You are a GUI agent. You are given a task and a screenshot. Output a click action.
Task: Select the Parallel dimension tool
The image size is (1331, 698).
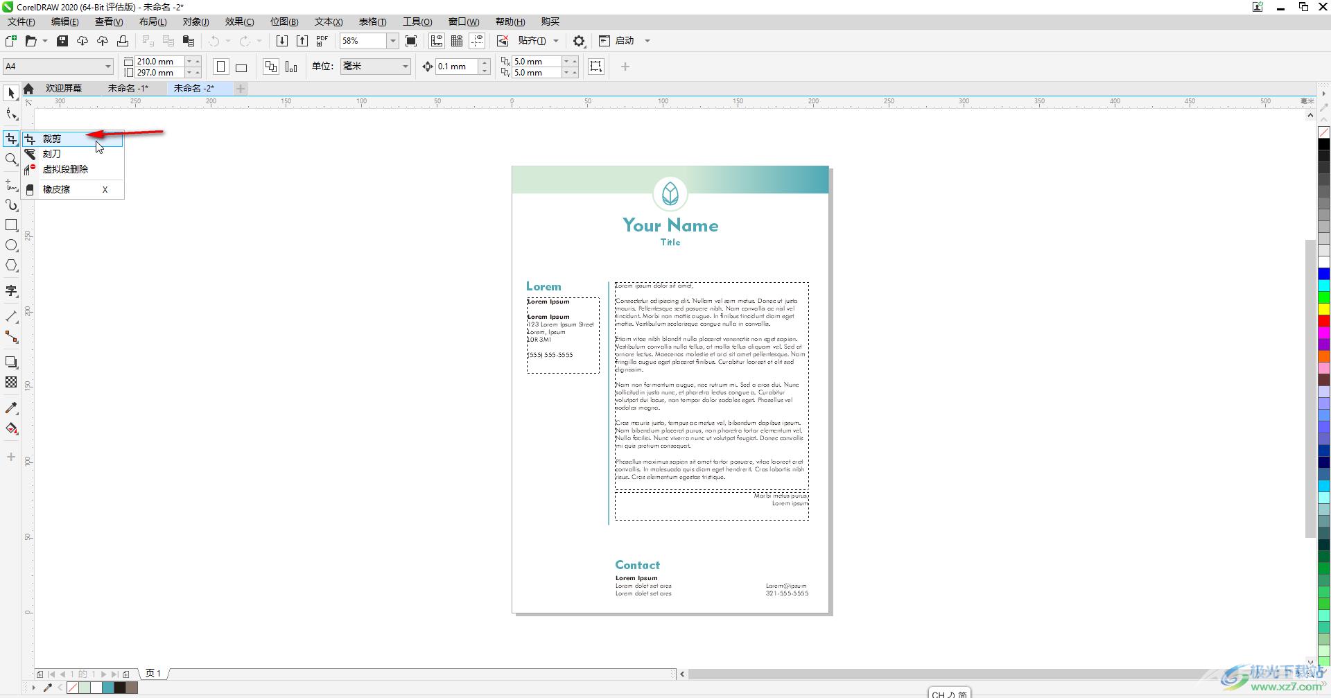[x=11, y=317]
